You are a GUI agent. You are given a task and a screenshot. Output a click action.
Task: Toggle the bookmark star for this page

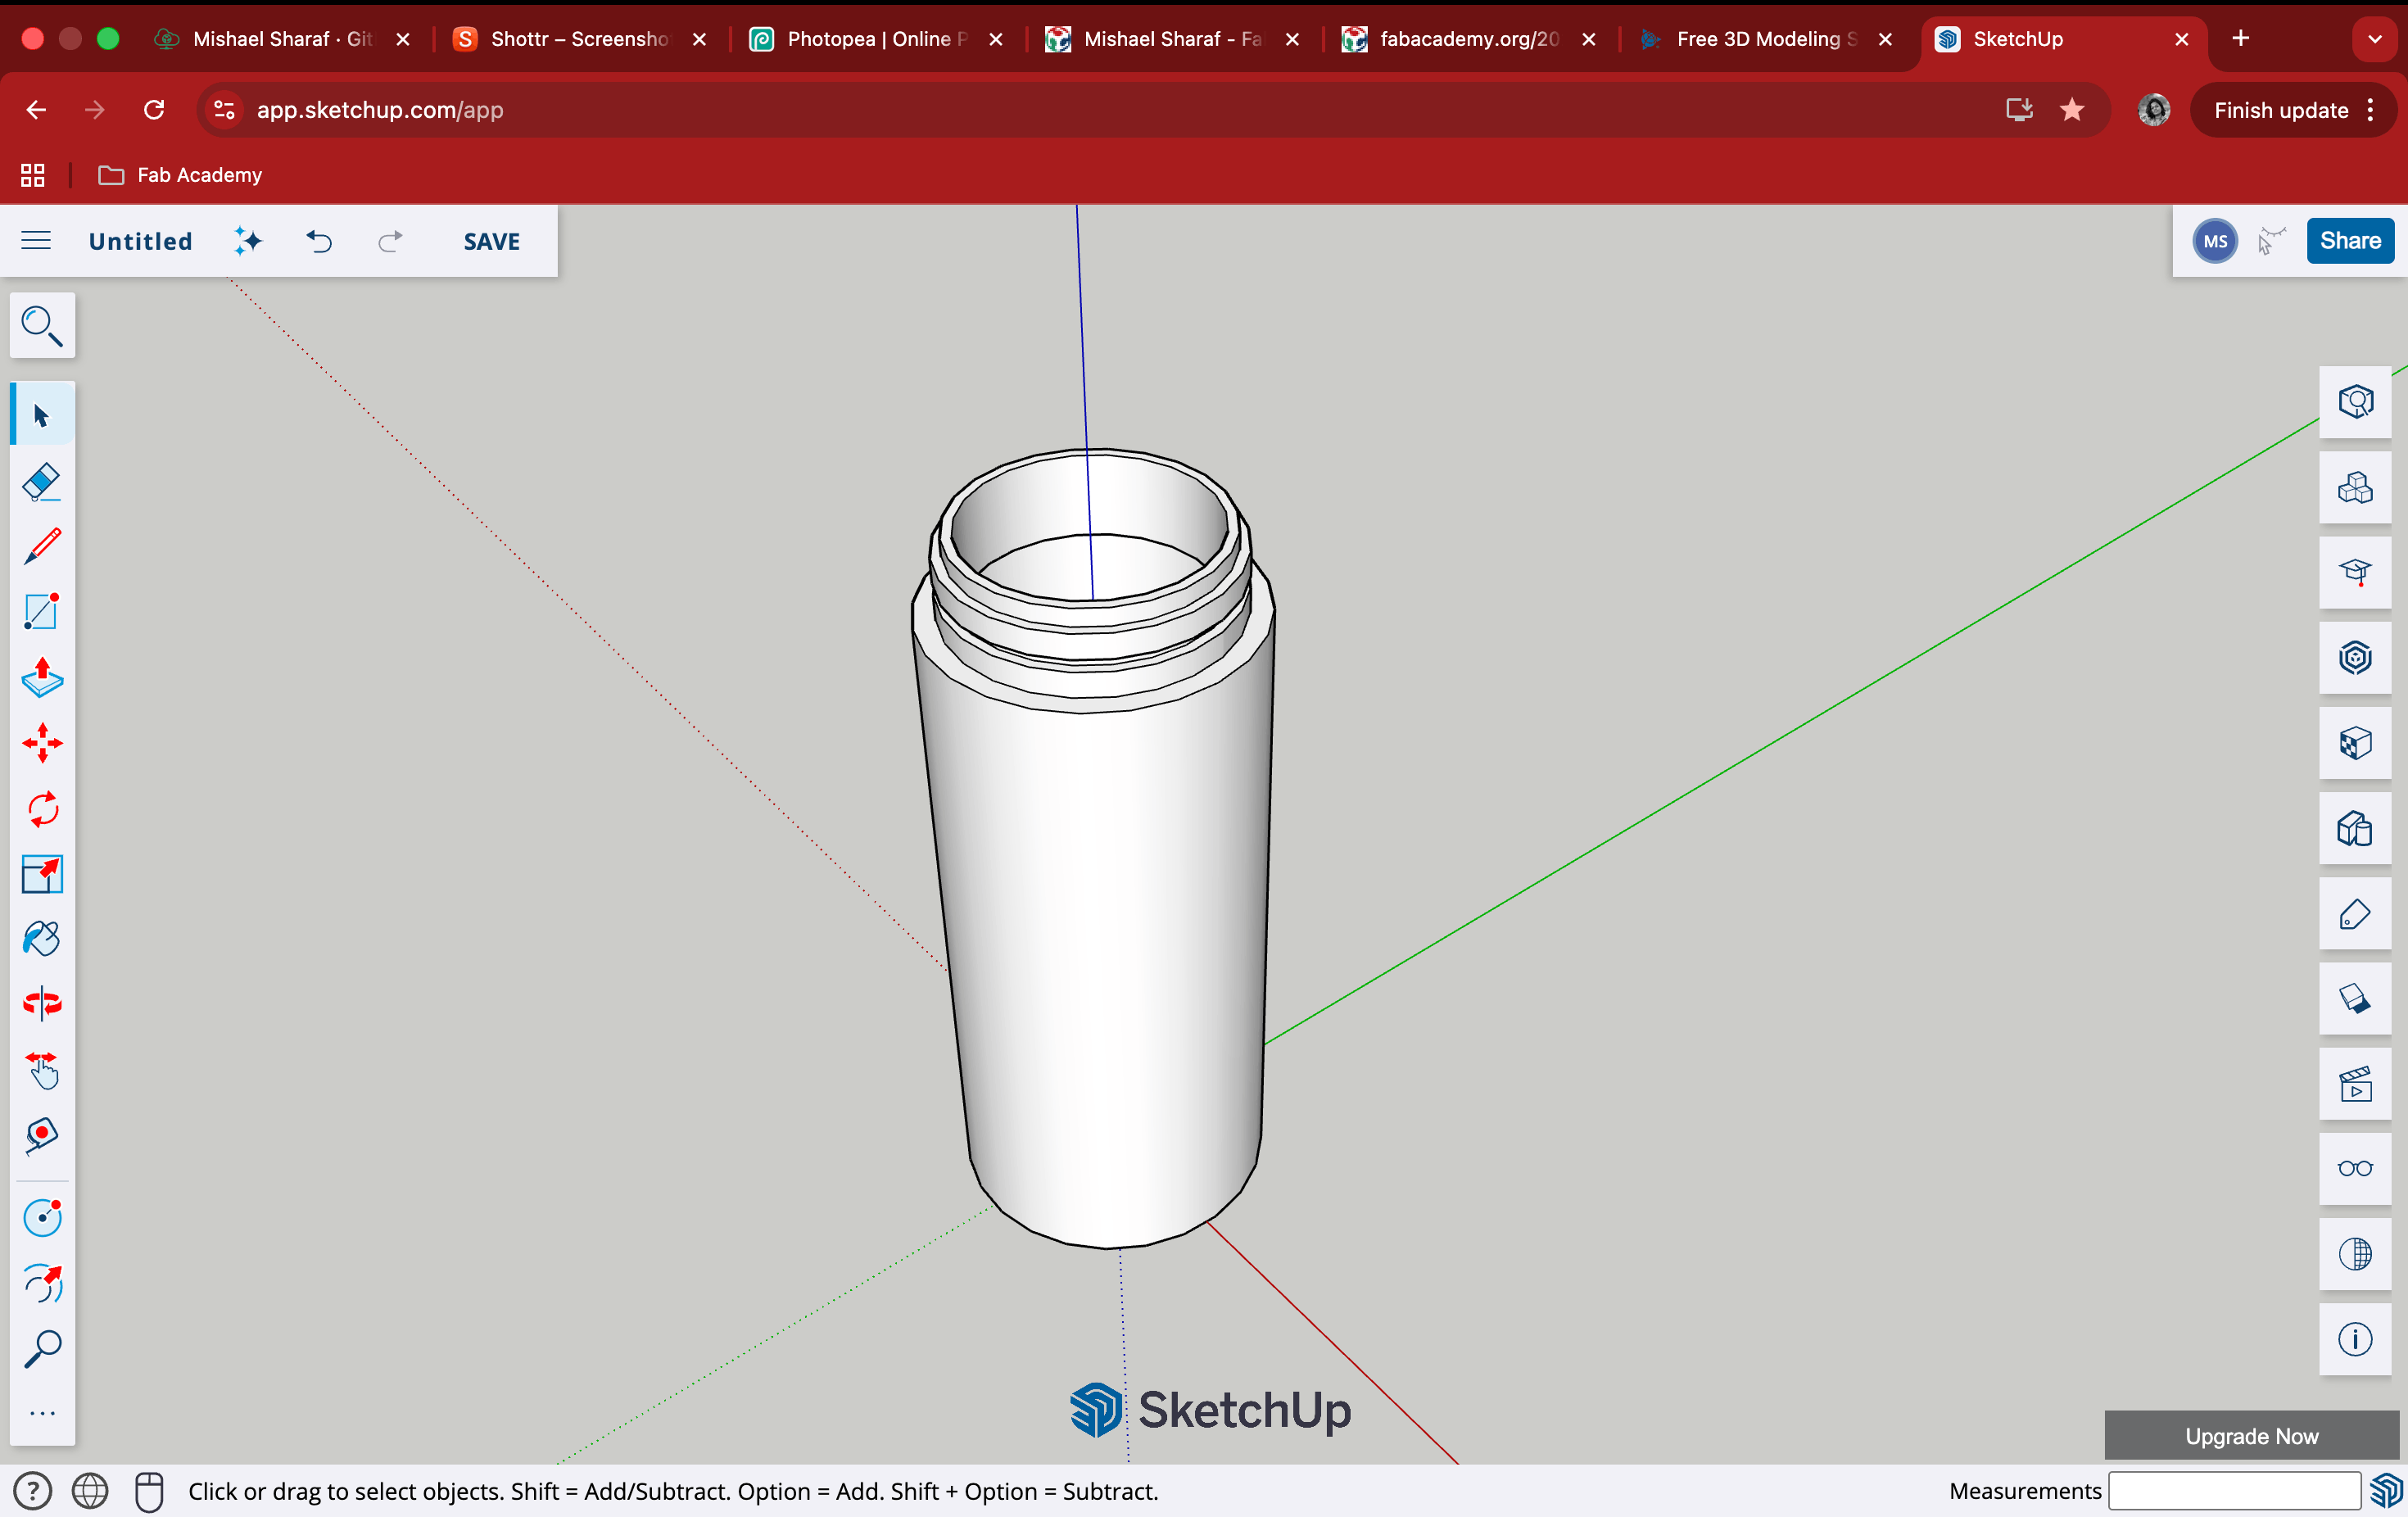tap(2072, 110)
